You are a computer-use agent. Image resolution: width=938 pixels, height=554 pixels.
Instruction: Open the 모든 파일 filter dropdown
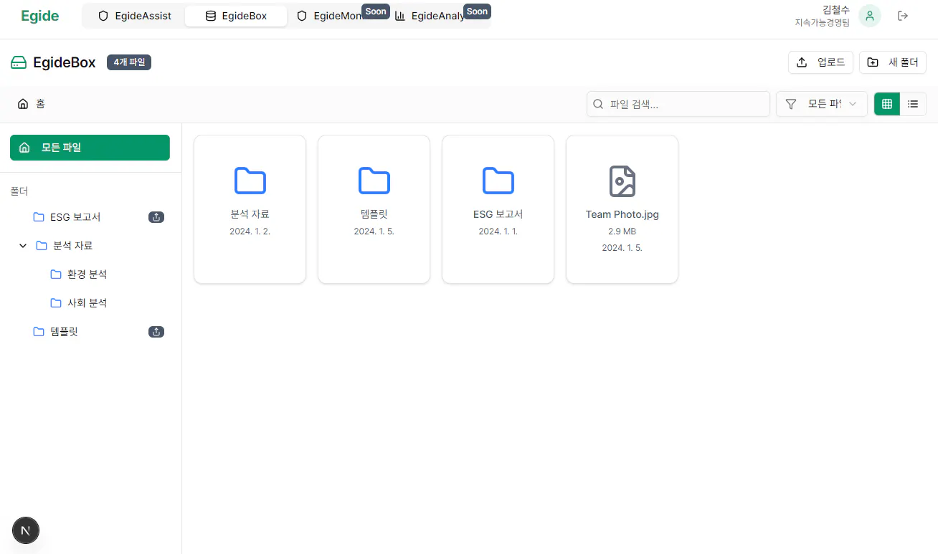click(x=822, y=104)
